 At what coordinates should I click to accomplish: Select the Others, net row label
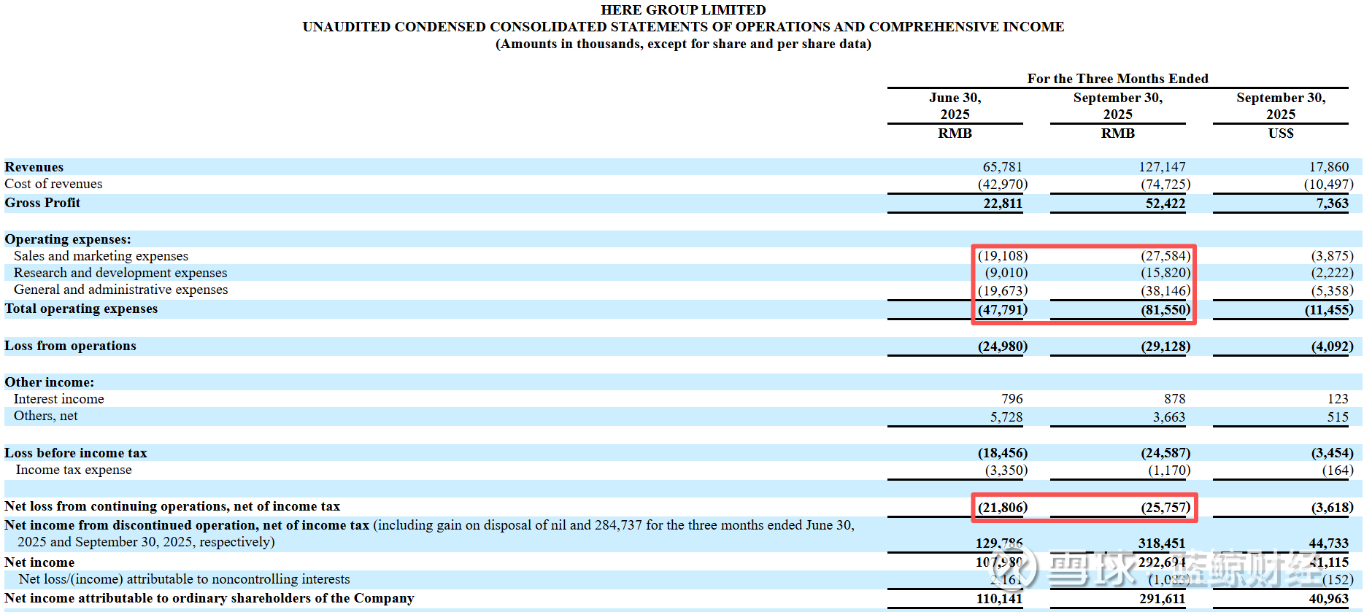[45, 416]
